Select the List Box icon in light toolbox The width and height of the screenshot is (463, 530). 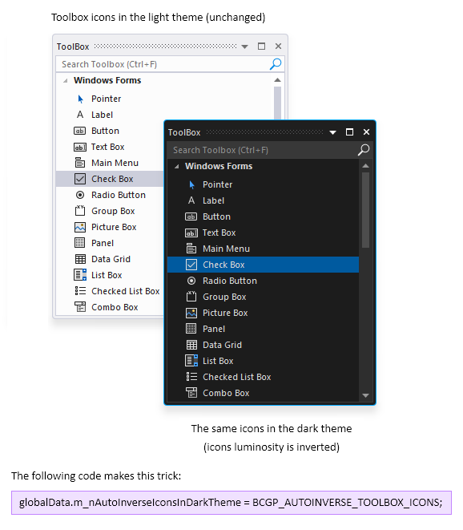80,275
